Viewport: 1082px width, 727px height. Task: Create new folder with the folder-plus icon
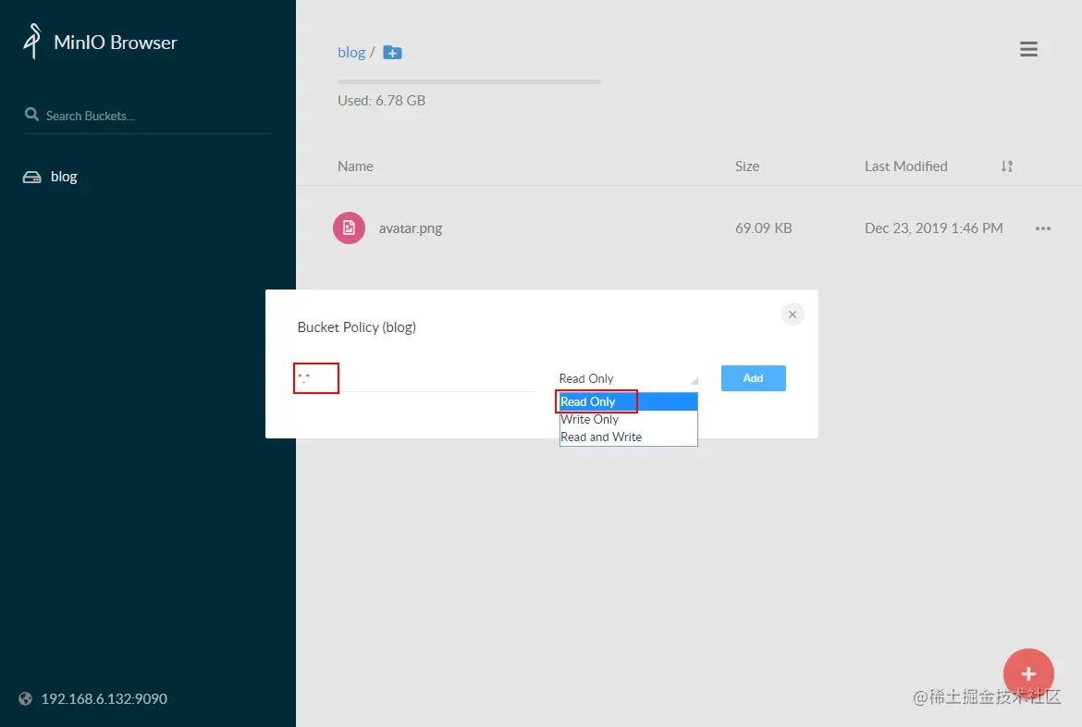tap(392, 53)
